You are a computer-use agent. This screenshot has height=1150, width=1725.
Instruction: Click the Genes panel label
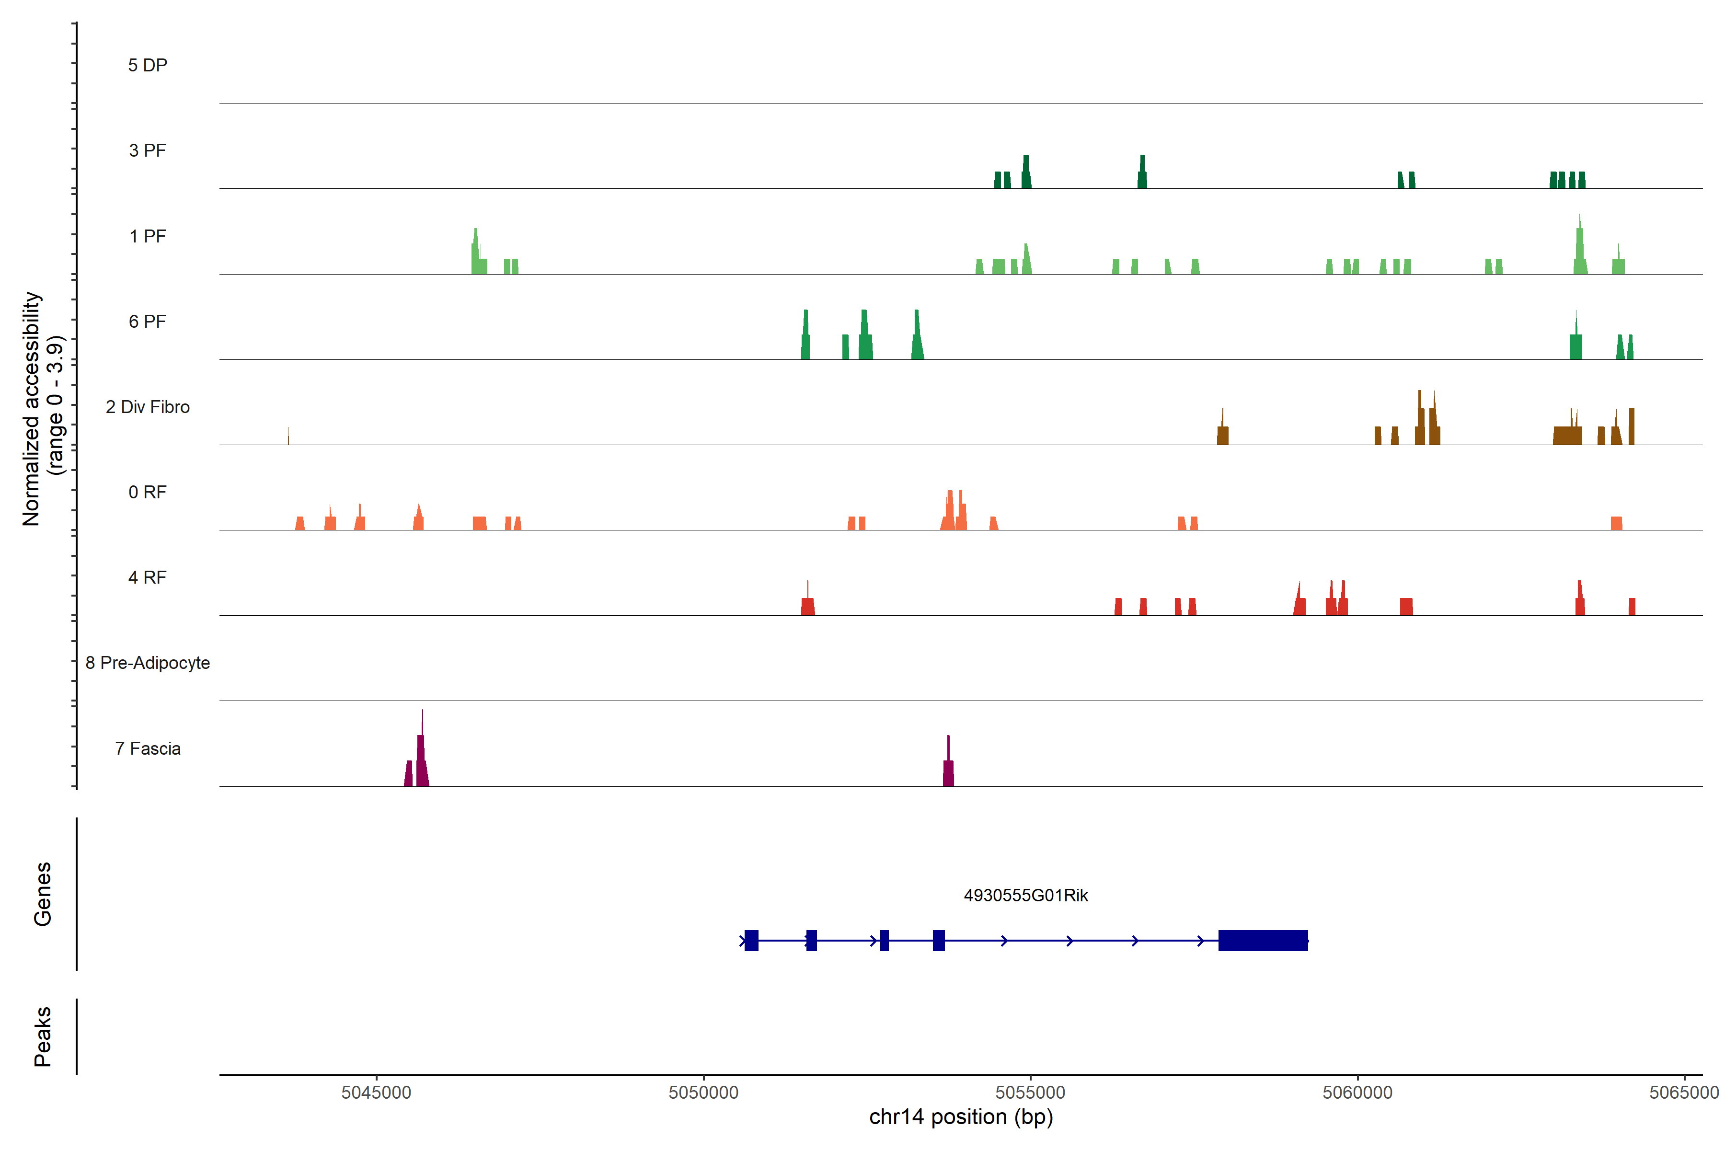pyautogui.click(x=43, y=894)
